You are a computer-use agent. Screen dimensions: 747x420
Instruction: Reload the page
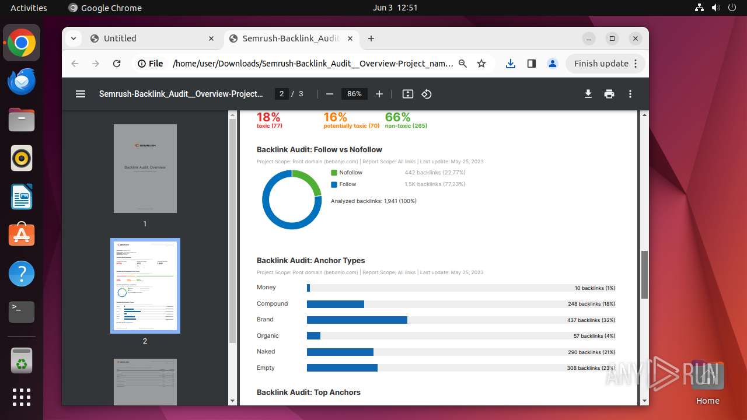117,64
